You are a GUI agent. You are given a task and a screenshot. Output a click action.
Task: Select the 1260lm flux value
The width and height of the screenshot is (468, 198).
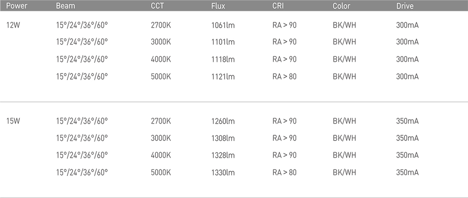coord(223,121)
